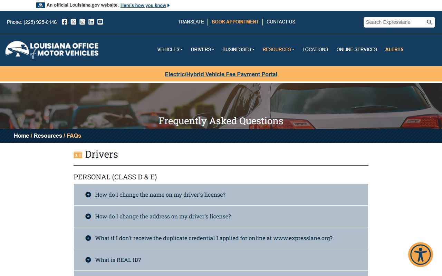
Task: Click plus icon beside name change question
Action: click(88, 195)
